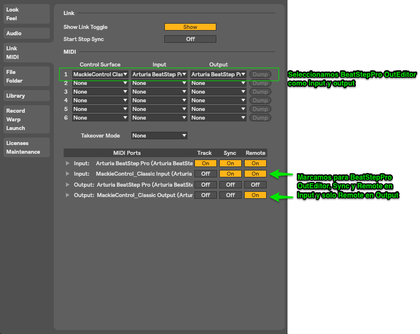Open Input dropdown for row 4
This screenshot has width=420, height=334.
(159, 101)
